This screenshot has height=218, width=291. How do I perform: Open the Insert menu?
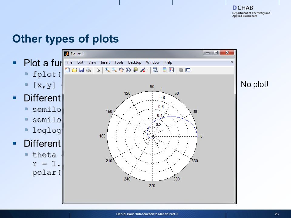pyautogui.click(x=105, y=62)
